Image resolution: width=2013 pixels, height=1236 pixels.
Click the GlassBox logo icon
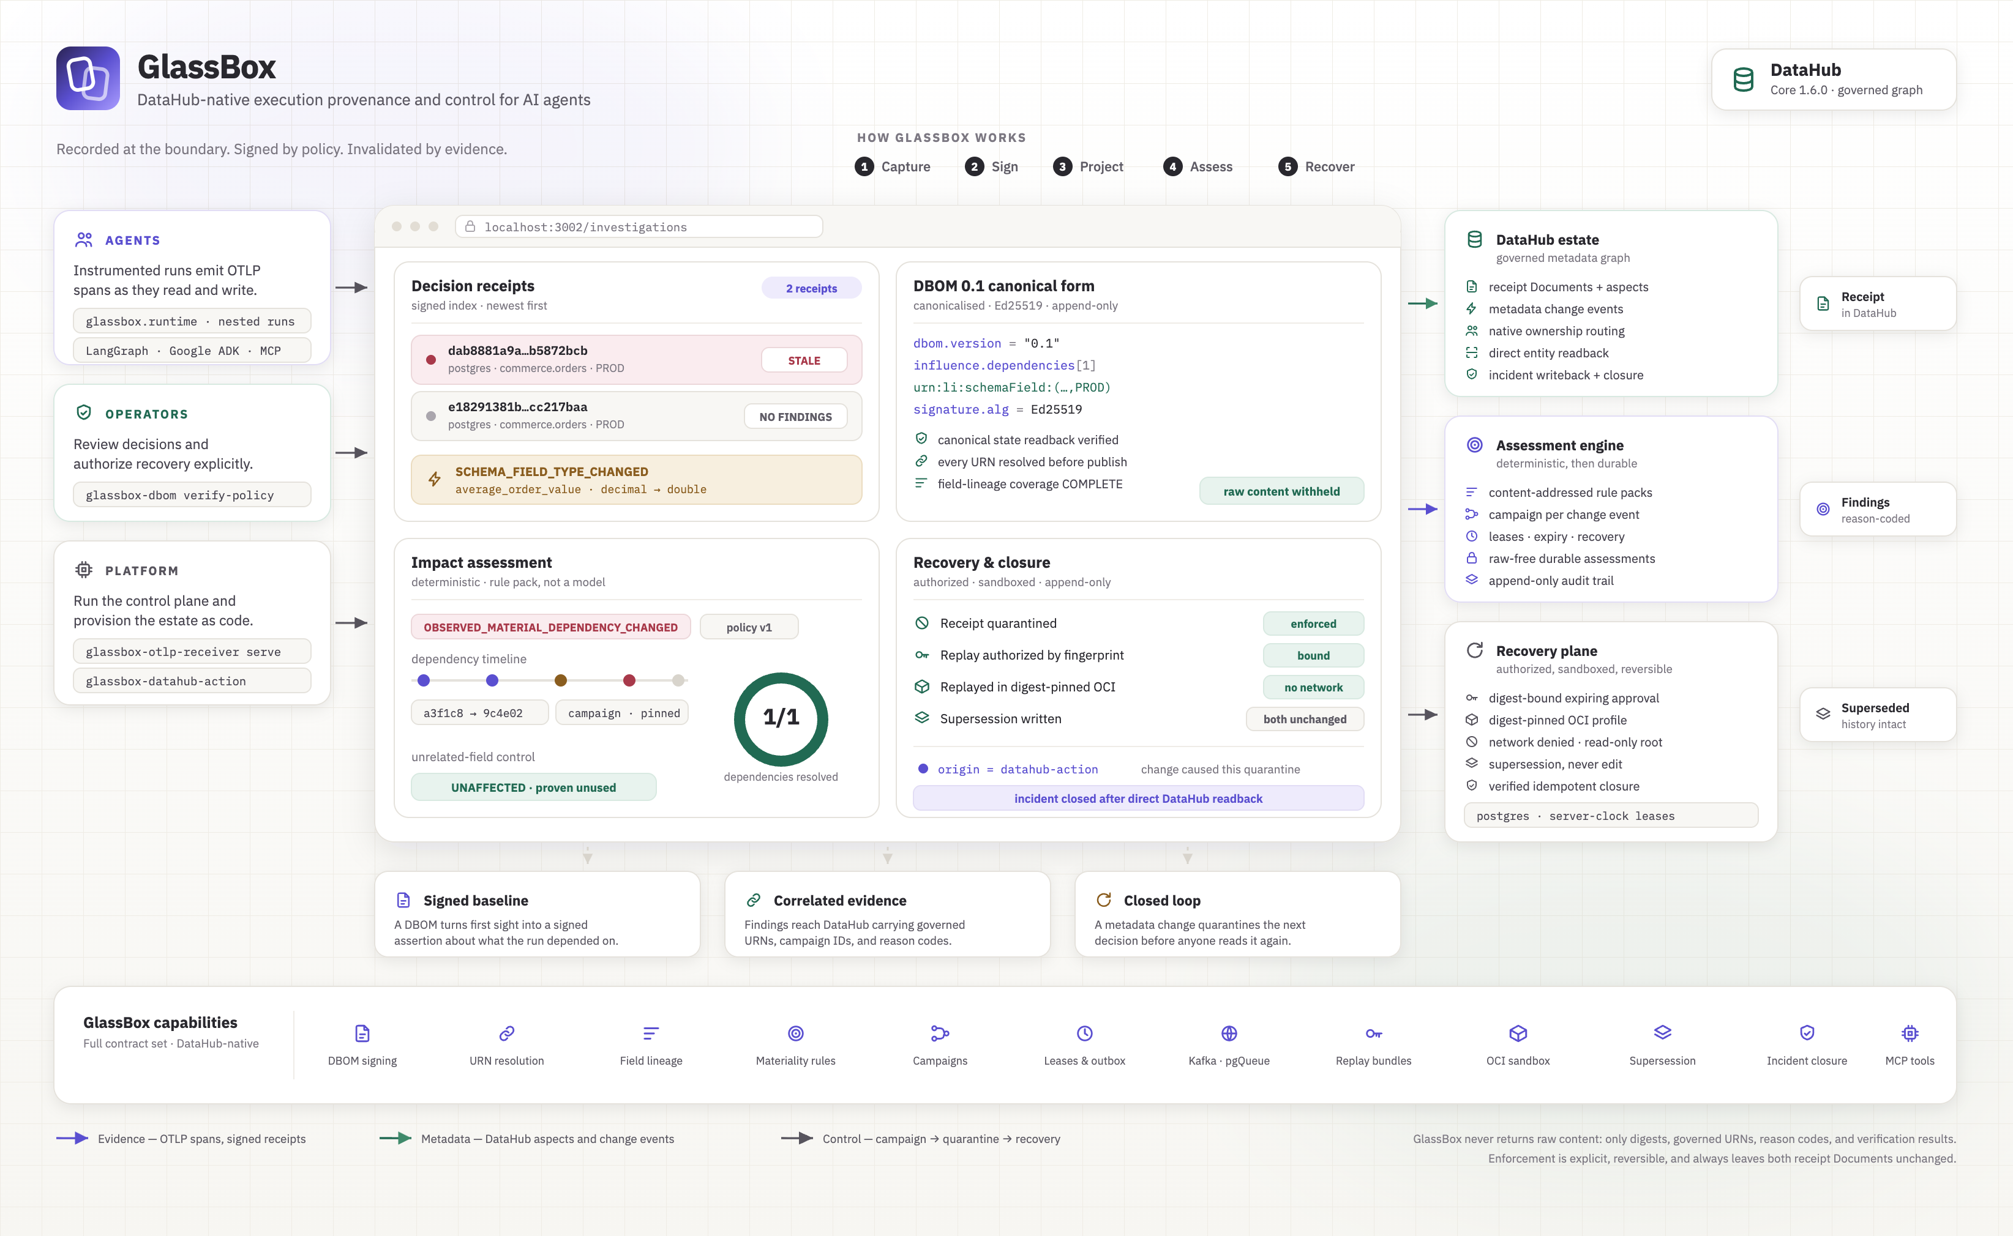[x=88, y=78]
